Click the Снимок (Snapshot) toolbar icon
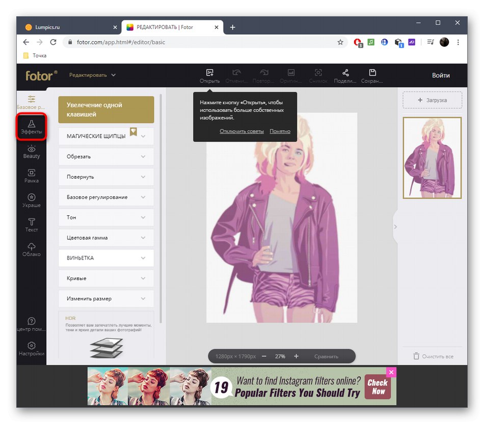The height and width of the screenshot is (424, 484). 318,76
